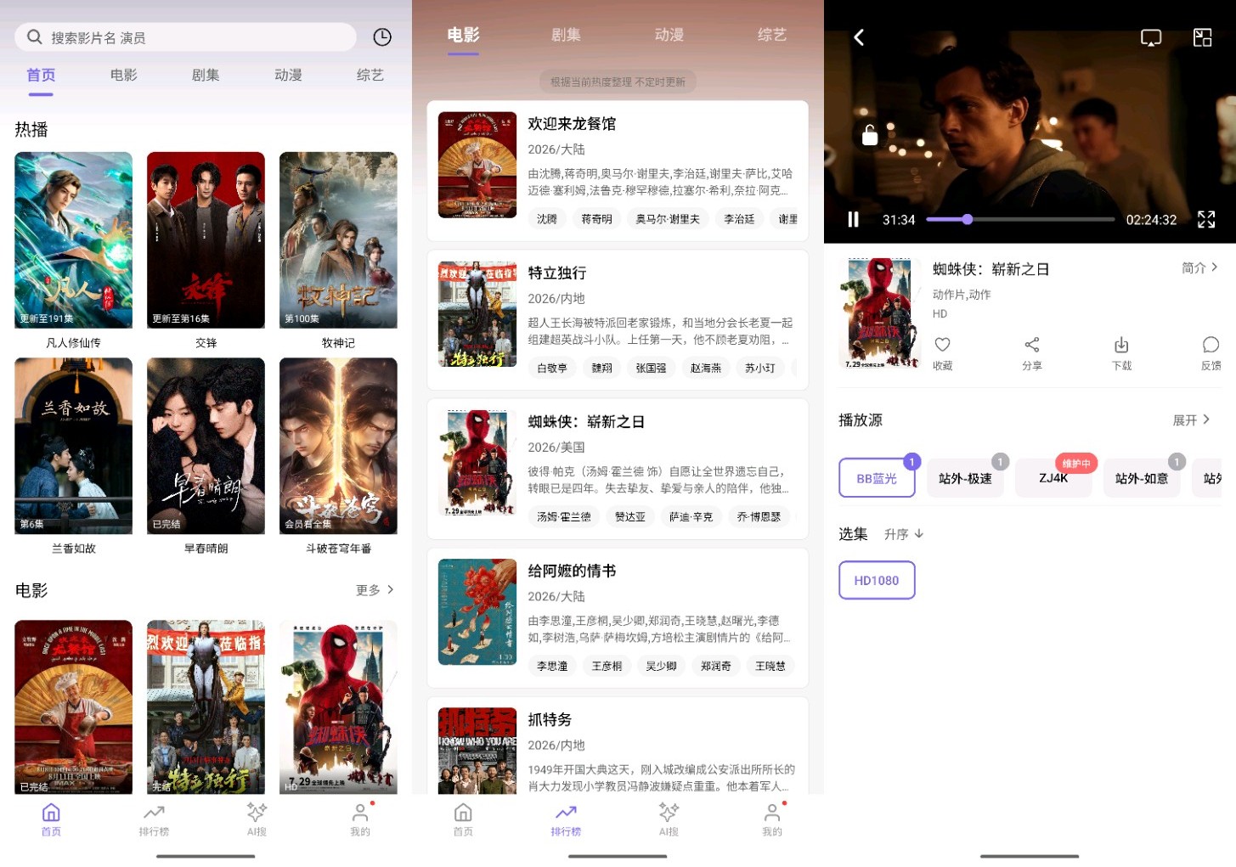Expand playback sources with 展开
Screen dimensions: 1236x867
click(x=1191, y=420)
